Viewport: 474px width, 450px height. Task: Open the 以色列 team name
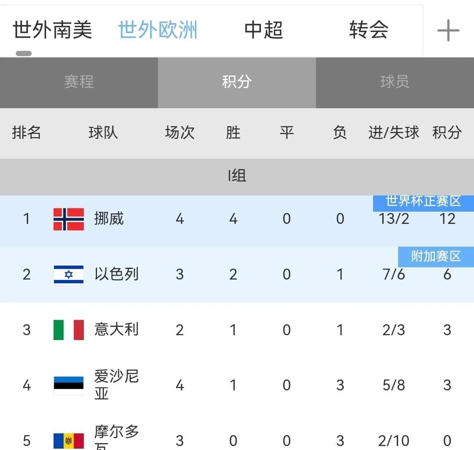pos(116,274)
